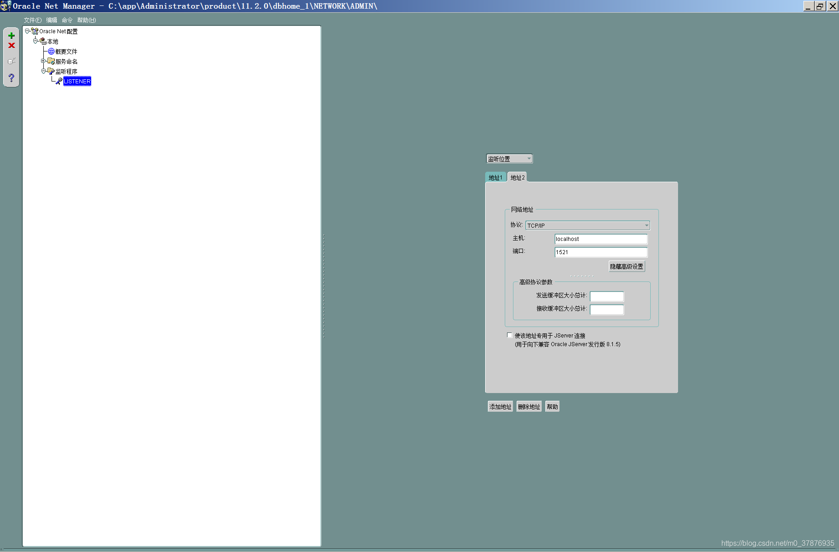
Task: Restore the window using the restore button
Action: (x=820, y=6)
